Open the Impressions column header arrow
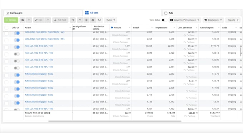Screen dimensions: 243x133 click(x=174, y=28)
